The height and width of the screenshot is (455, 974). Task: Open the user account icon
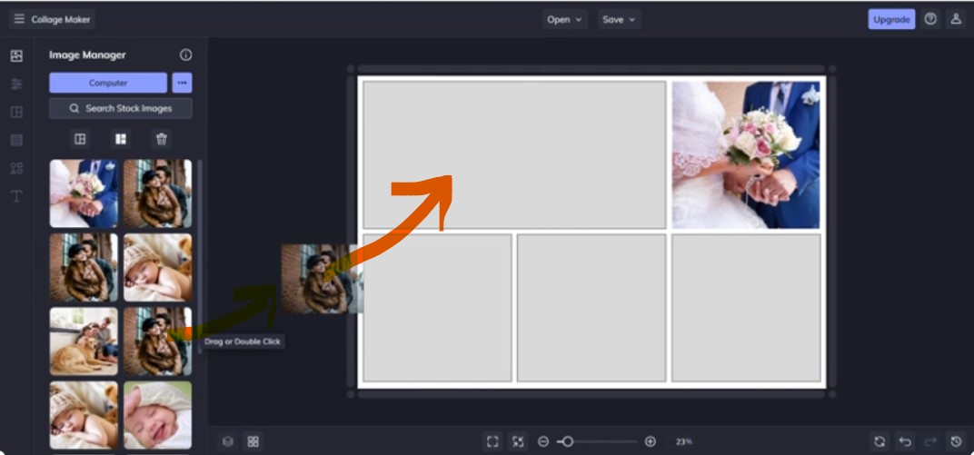click(x=955, y=19)
